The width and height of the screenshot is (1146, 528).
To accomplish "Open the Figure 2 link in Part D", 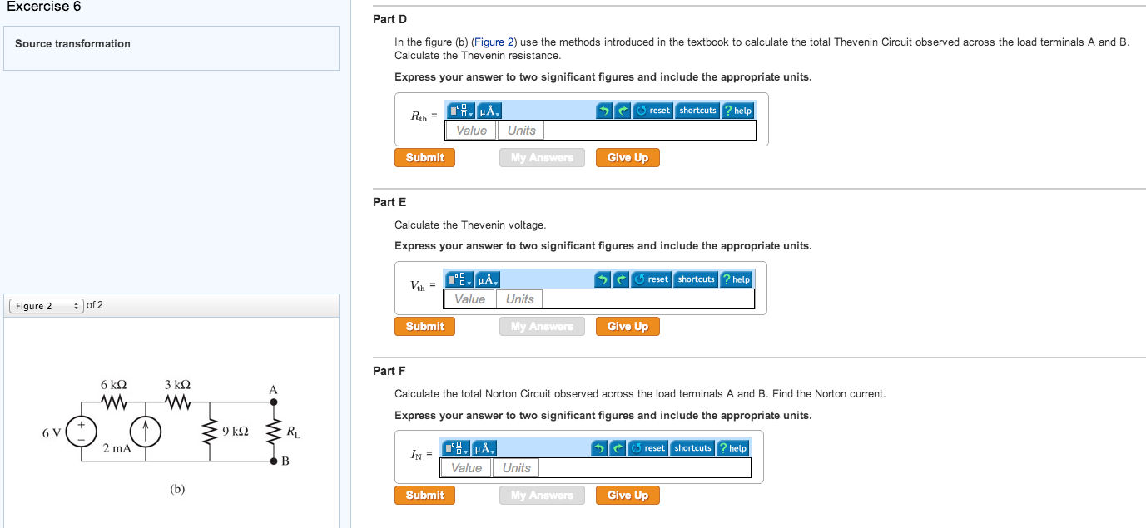I will [x=494, y=42].
